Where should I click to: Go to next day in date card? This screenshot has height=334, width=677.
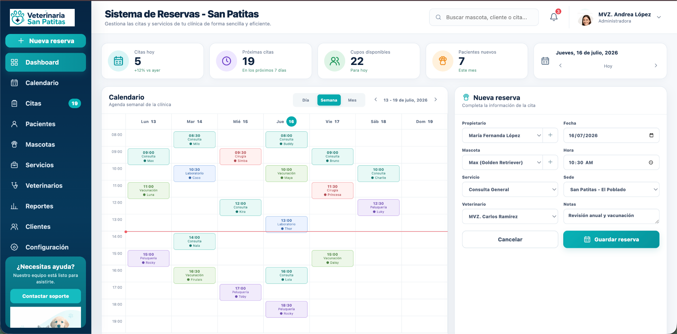(656, 66)
